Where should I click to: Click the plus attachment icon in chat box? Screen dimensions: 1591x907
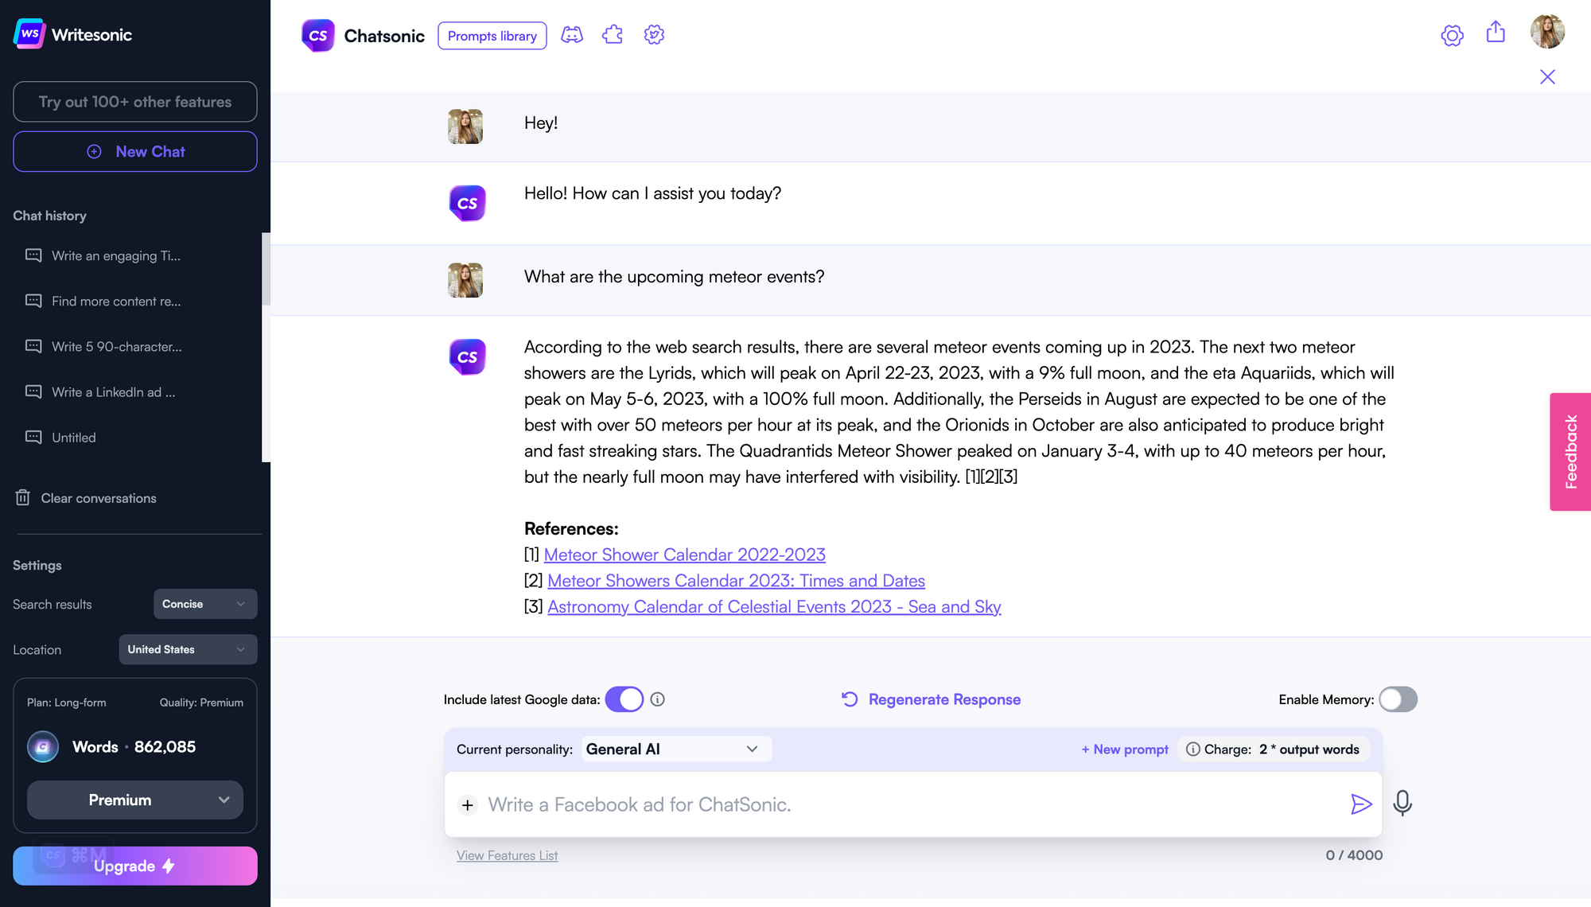[x=467, y=805]
